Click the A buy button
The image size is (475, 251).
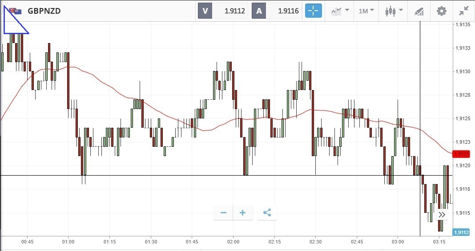(x=259, y=11)
